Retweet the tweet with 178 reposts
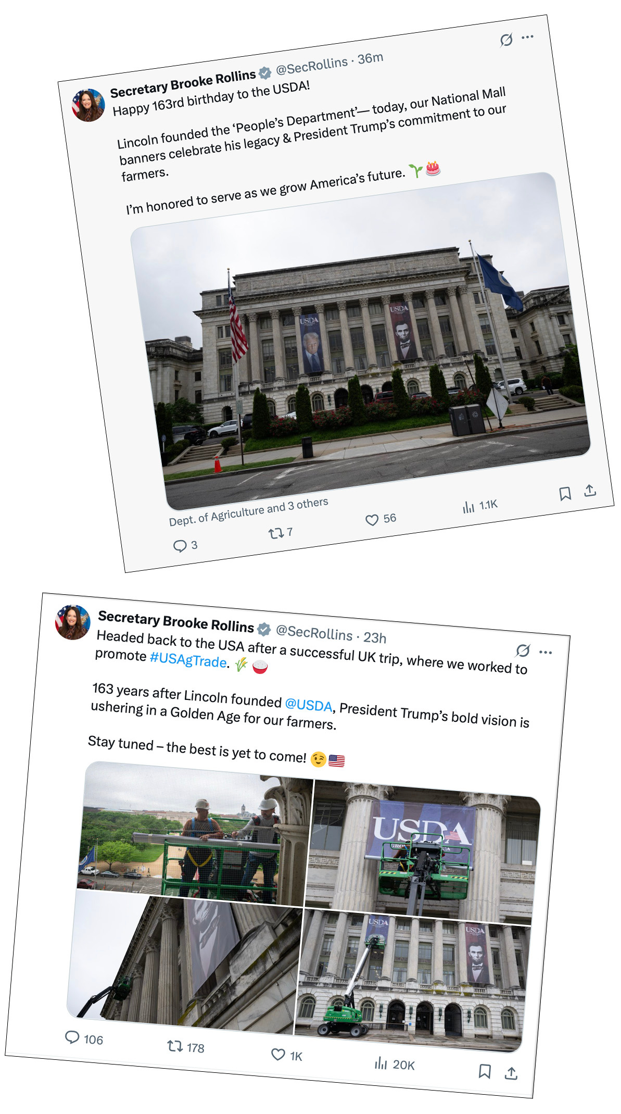Screen dimensions: 621x1114 (174, 1046)
